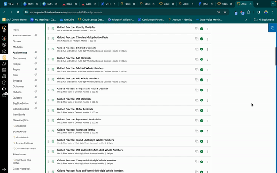Open a new browser tab
The image size is (277, 173).
[257, 4]
